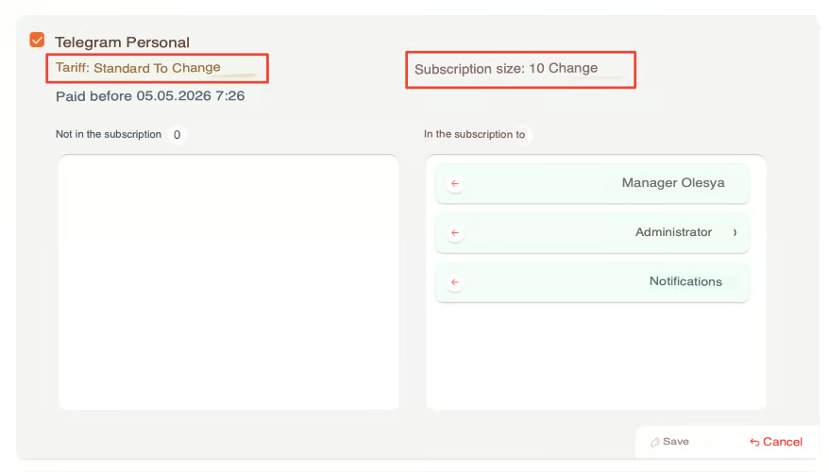This screenshot has width=829, height=472.
Task: Select the Notifications name text
Action: [x=685, y=281]
